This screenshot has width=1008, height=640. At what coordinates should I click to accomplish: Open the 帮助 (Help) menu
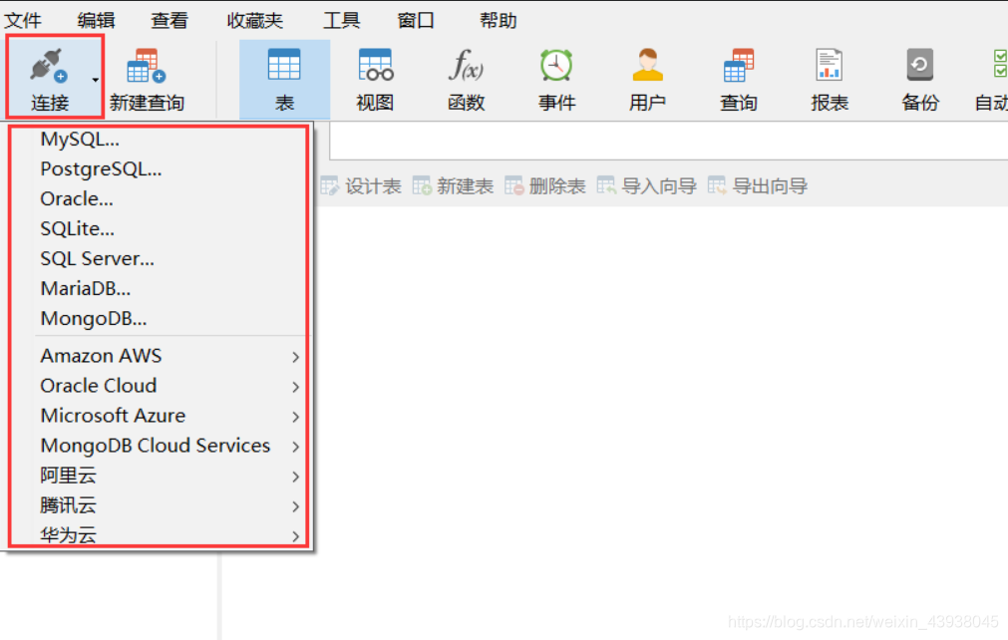(x=498, y=21)
